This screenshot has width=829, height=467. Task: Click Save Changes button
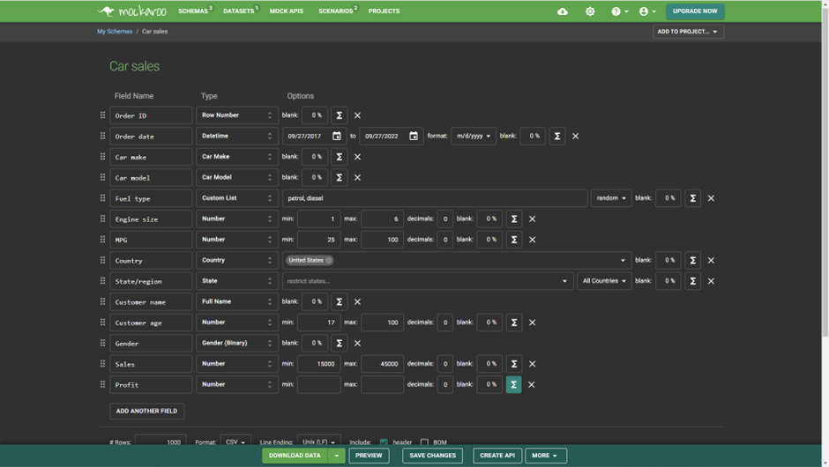pos(432,456)
